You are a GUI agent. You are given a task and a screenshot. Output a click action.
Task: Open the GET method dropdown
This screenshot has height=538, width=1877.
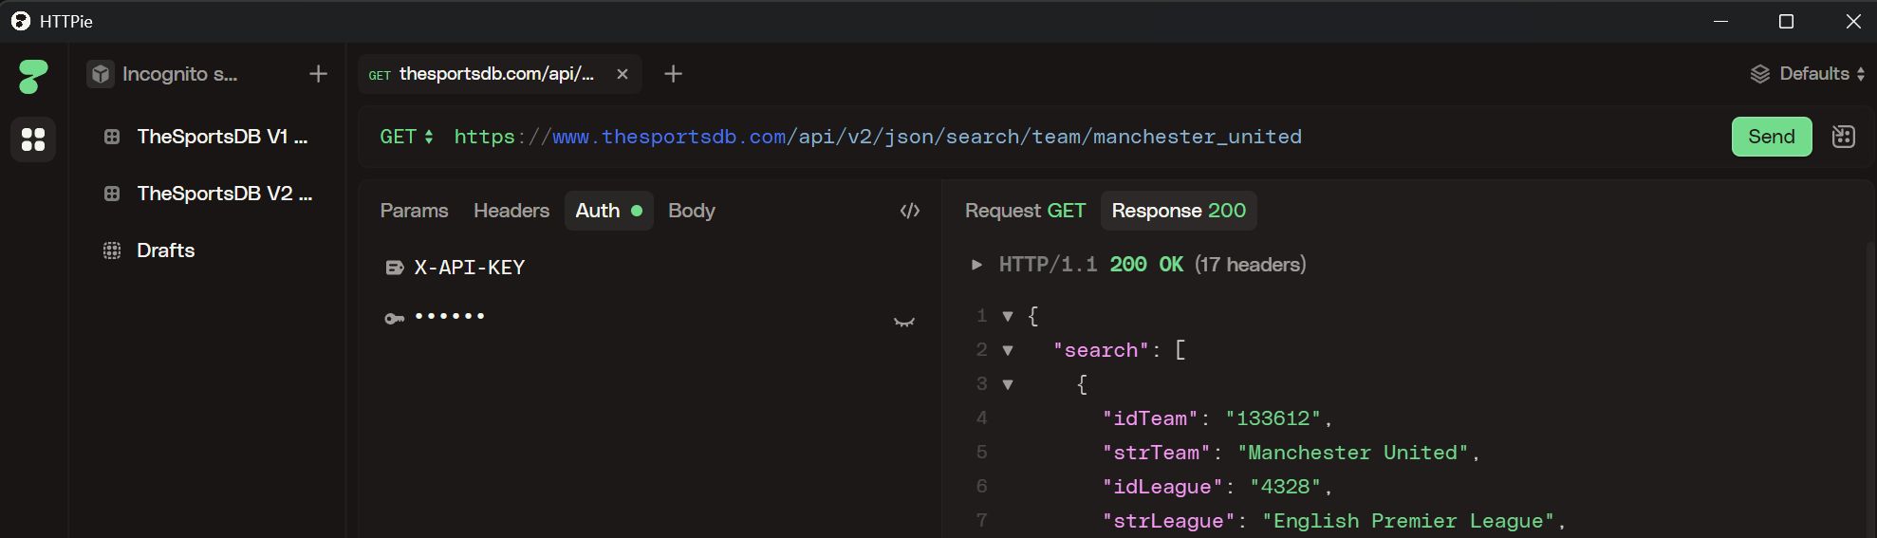pyautogui.click(x=406, y=137)
